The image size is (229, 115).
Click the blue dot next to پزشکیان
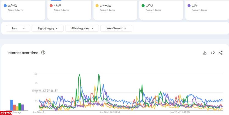[x=5, y=5]
